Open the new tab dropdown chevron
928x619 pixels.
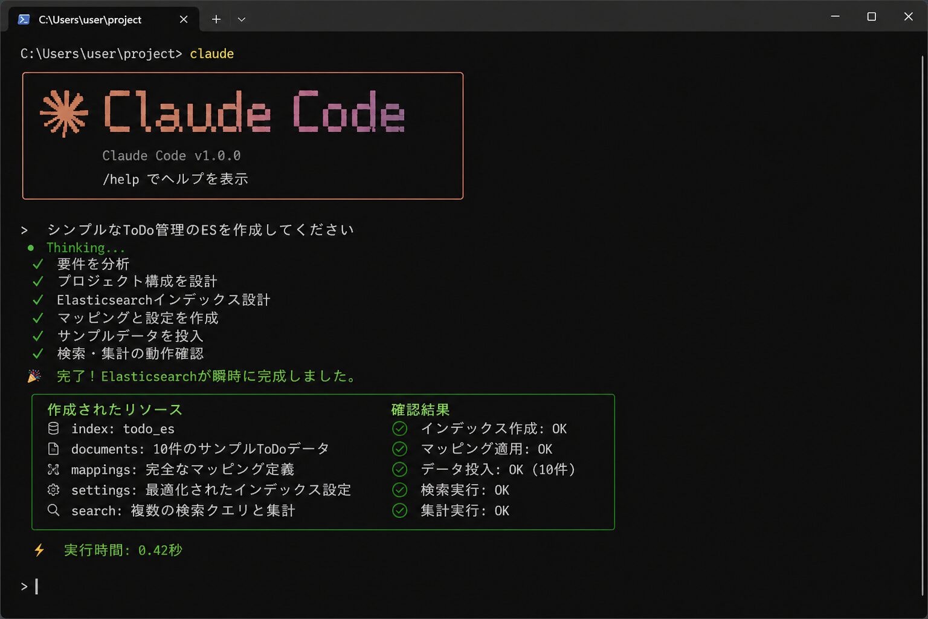point(242,19)
